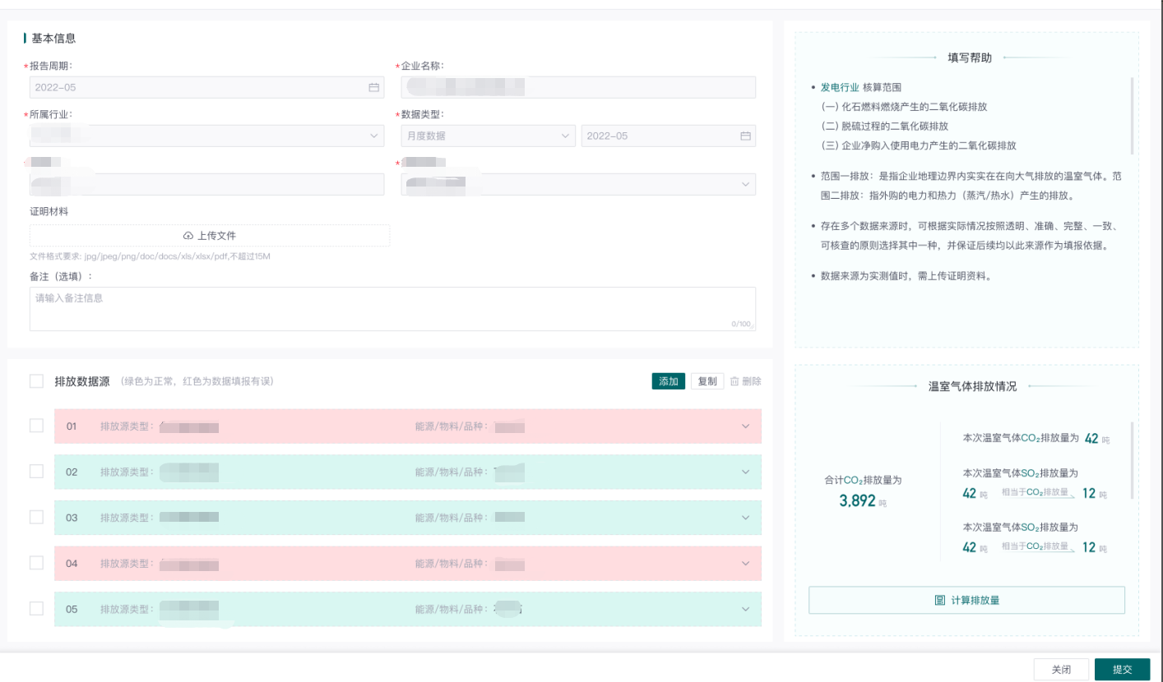
Task: Check the box for emission row 03
Action: (x=36, y=517)
